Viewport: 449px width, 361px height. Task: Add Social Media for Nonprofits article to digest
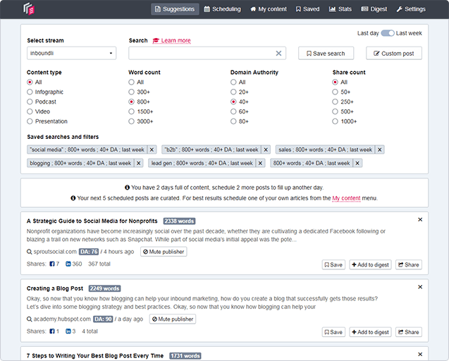tap(370, 264)
